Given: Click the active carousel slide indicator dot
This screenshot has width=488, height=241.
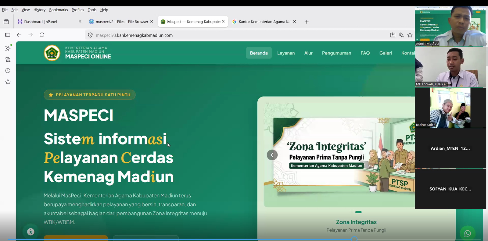Looking at the screenshot, I should tap(358, 212).
